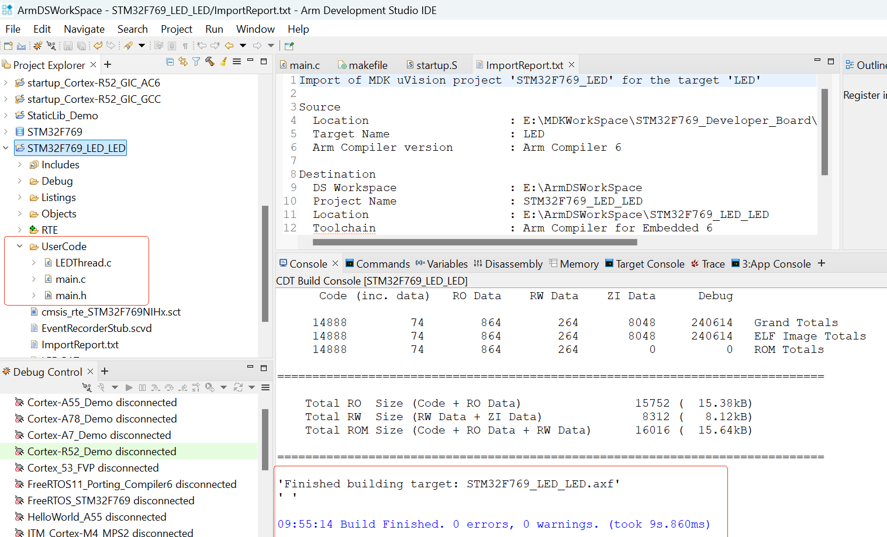Close the ImportReport.txt editor tab
This screenshot has width=887, height=537.
point(572,65)
